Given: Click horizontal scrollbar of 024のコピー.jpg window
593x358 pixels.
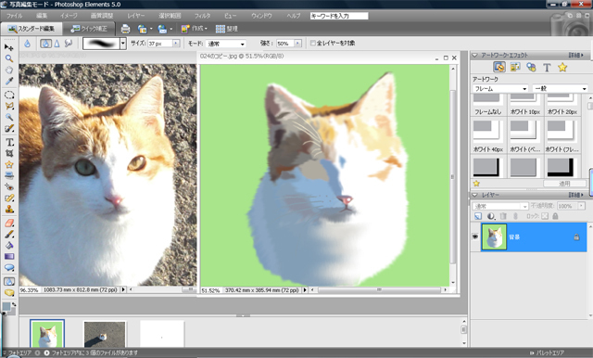Looking at the screenshot, I should (x=379, y=290).
